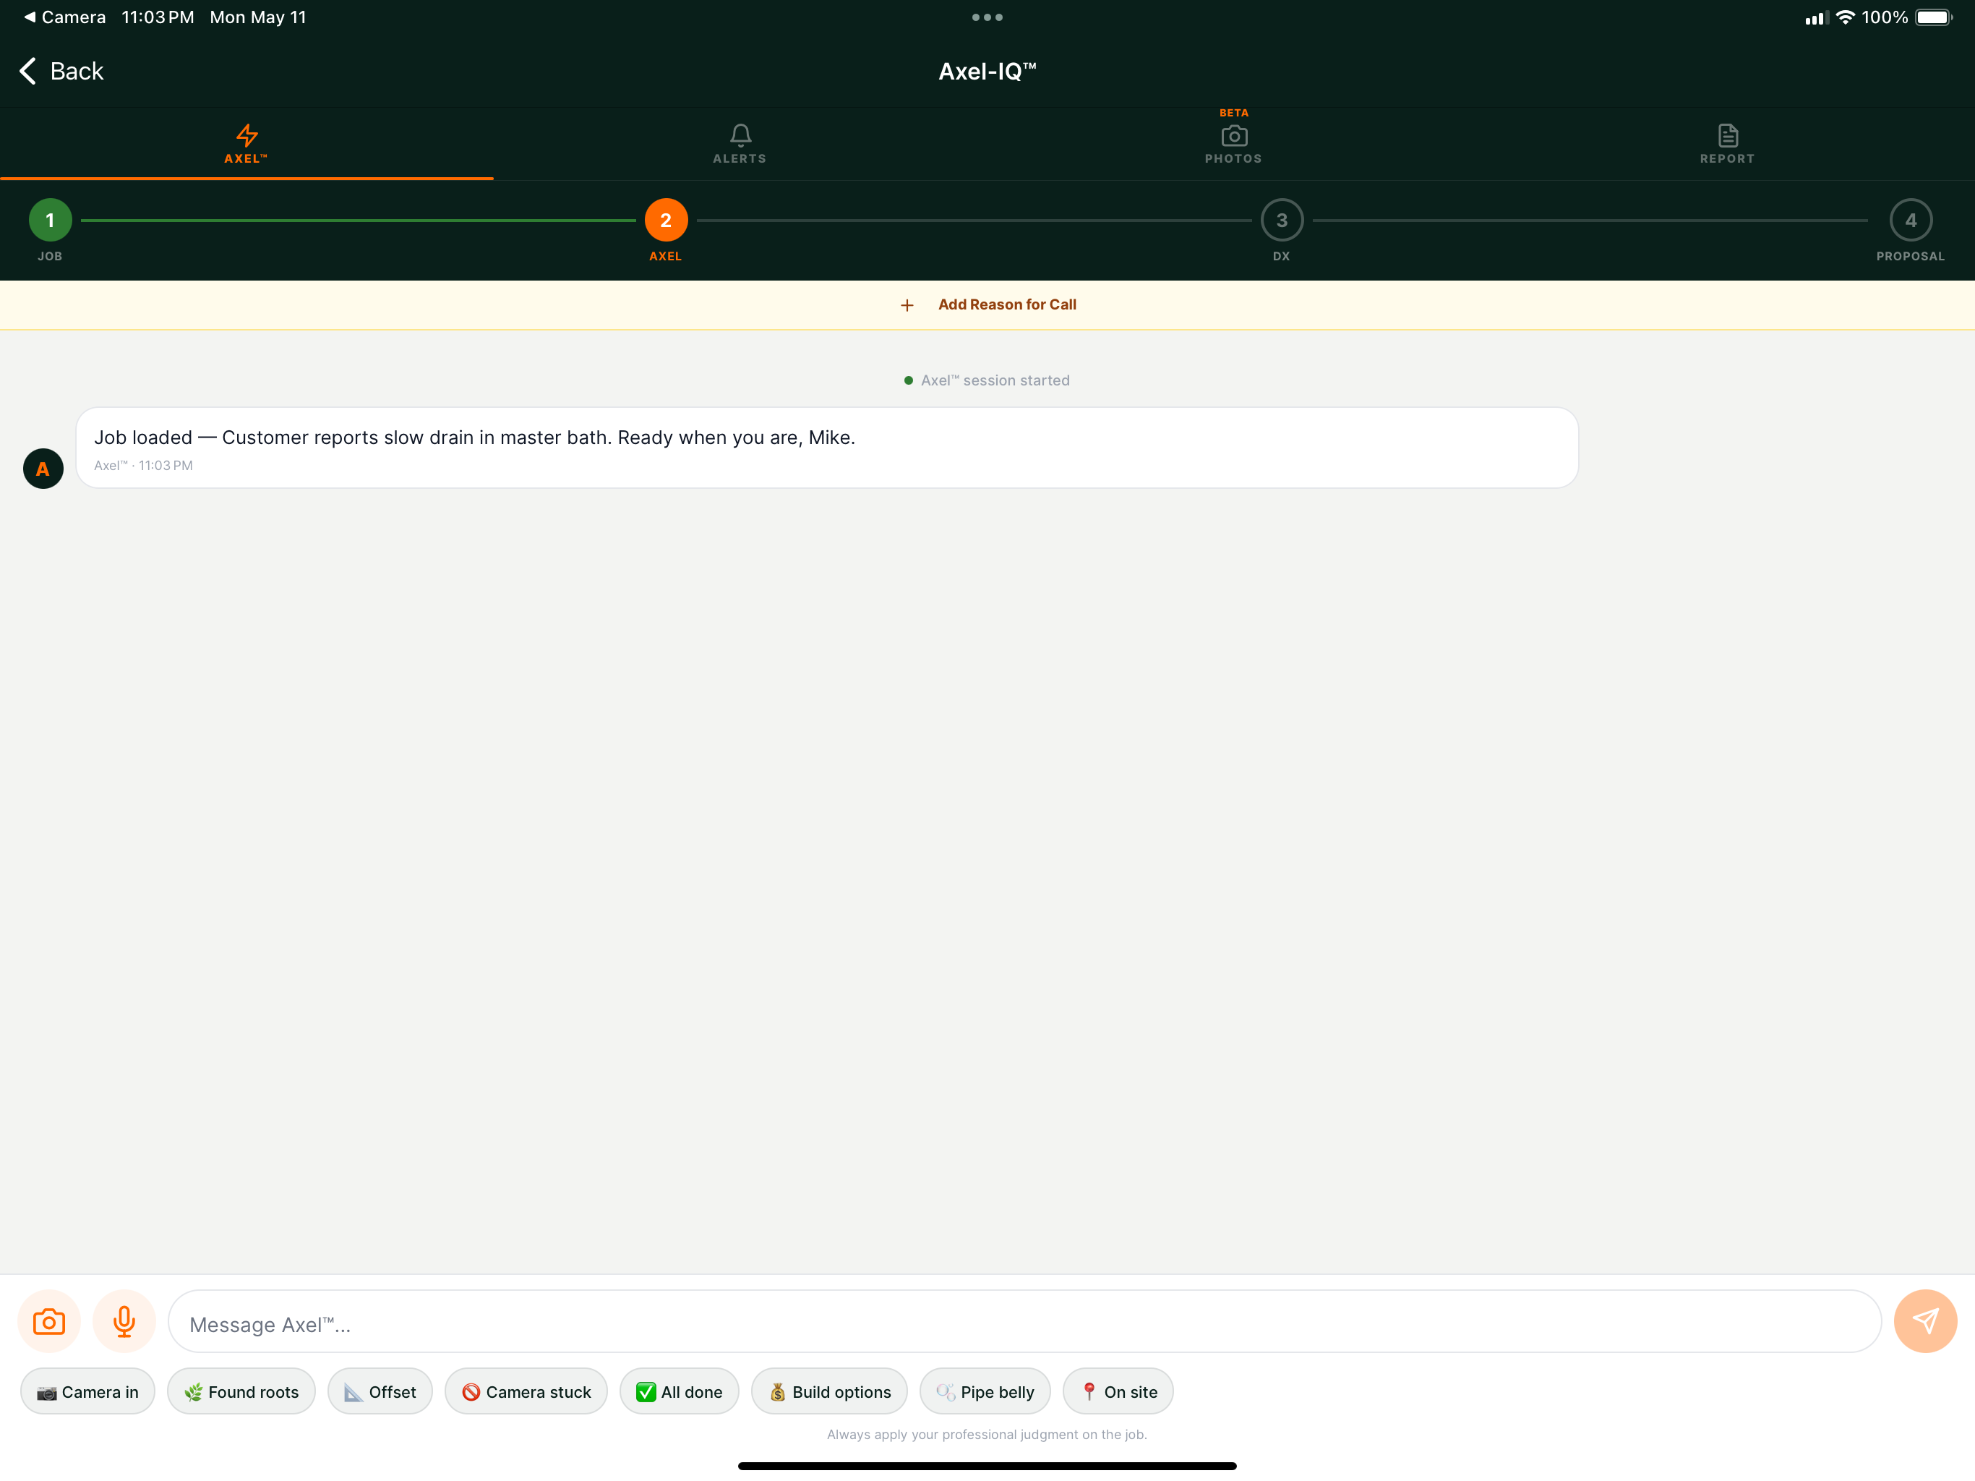Tap the Axel avatar 'A' icon
Image resolution: width=1975 pixels, height=1481 pixels.
tap(43, 468)
